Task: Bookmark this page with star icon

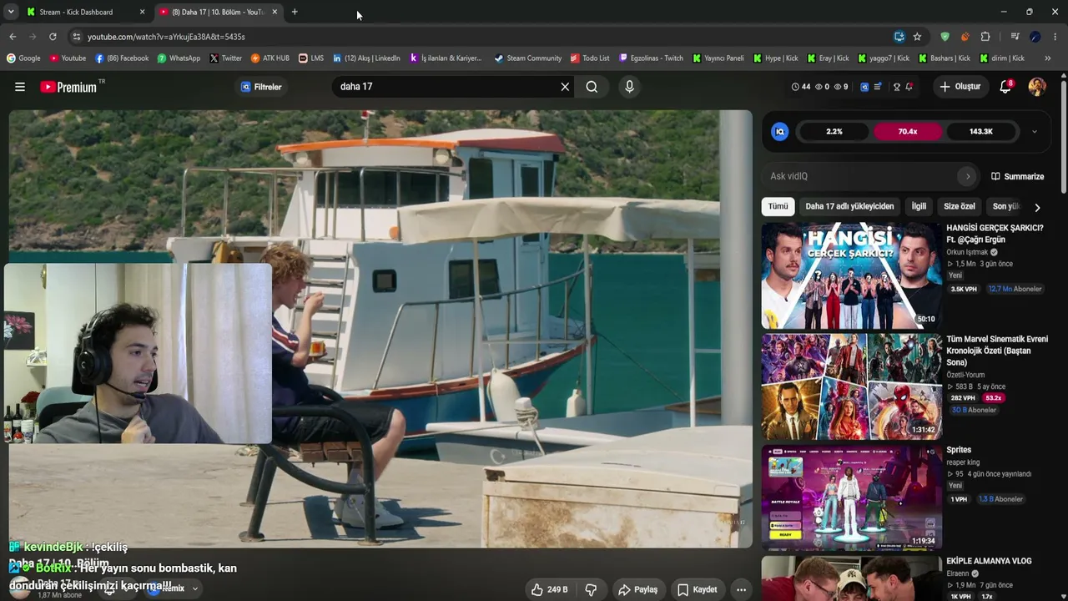Action: (x=917, y=37)
